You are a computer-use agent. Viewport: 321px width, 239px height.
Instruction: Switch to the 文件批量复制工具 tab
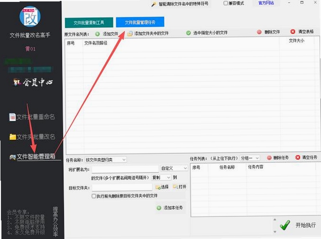(x=89, y=23)
